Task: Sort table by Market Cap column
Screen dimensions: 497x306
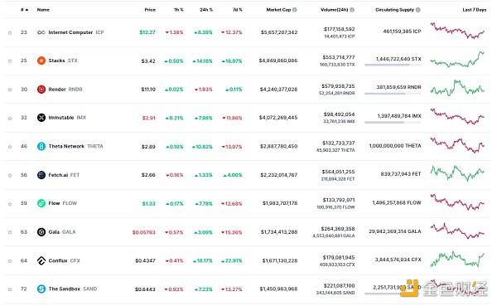Action: pos(278,10)
